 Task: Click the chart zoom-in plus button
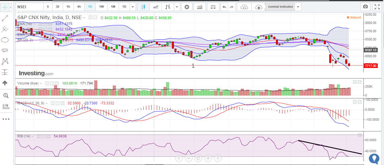point(208,158)
